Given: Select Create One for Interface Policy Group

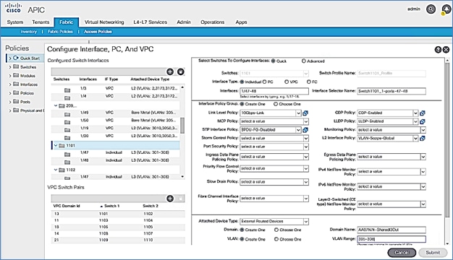Looking at the screenshot, I should coord(242,104).
